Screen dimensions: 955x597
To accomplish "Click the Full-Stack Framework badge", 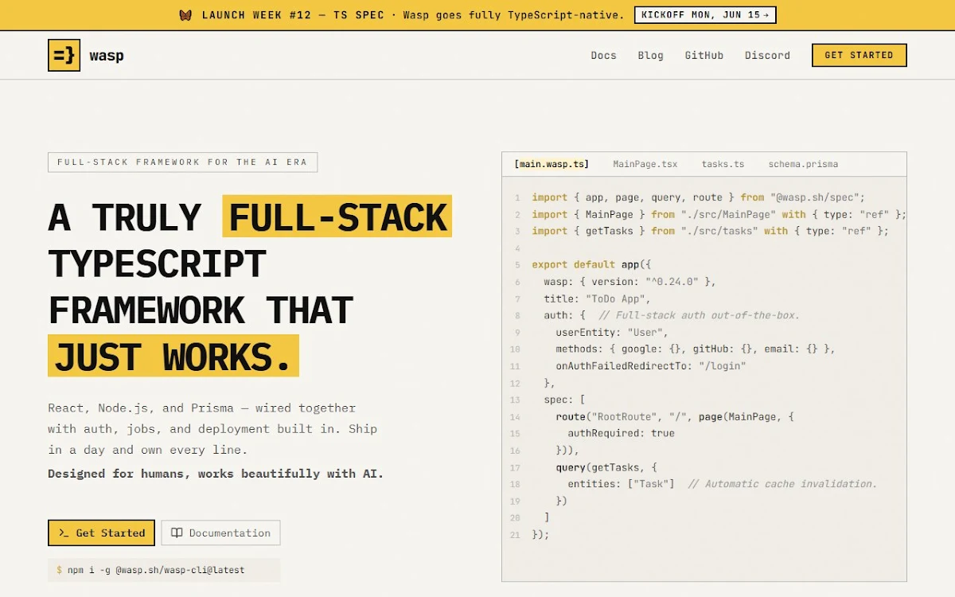I will pyautogui.click(x=182, y=162).
